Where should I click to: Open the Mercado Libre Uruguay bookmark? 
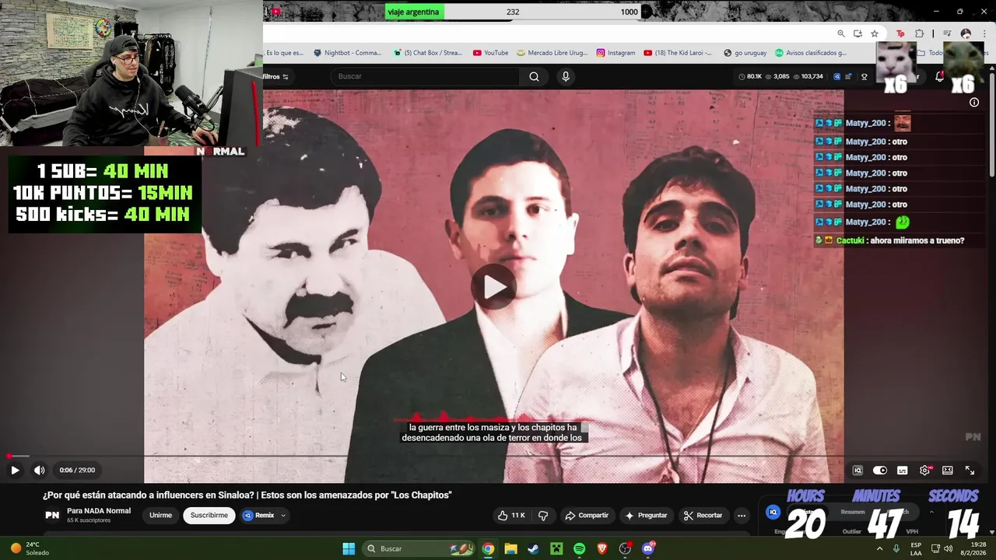click(x=552, y=53)
